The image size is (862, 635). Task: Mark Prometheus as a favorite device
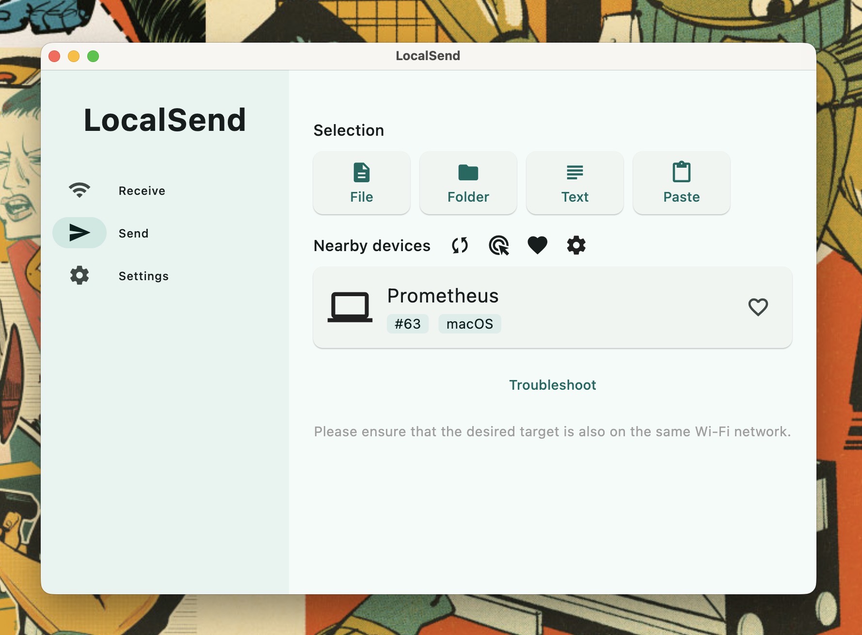758,307
